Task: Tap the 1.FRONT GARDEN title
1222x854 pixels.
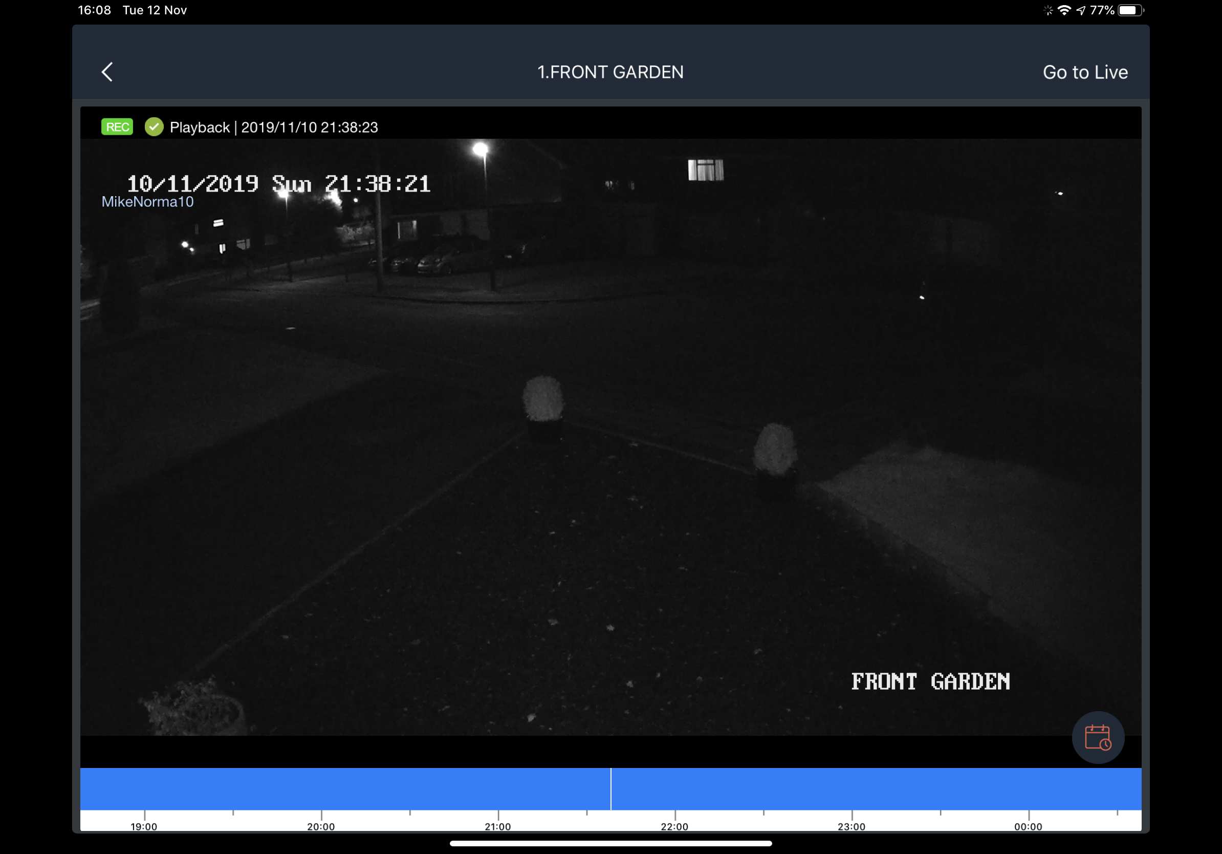Action: tap(610, 72)
